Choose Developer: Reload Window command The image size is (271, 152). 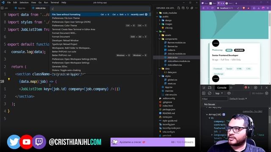[x=100, y=41]
